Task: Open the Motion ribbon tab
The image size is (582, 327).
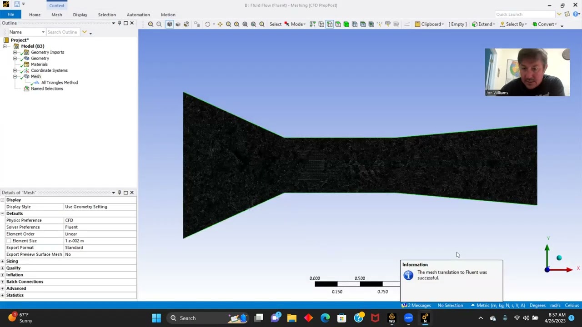Action: click(168, 15)
